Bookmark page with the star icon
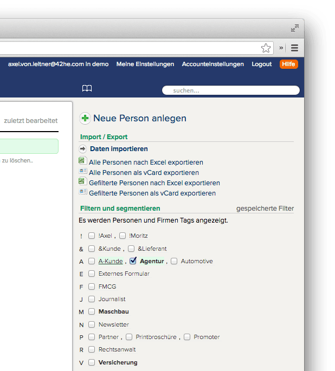This screenshot has width=335, height=371. point(266,48)
